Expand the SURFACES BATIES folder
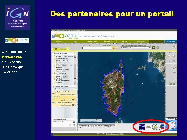 pos(54,58)
